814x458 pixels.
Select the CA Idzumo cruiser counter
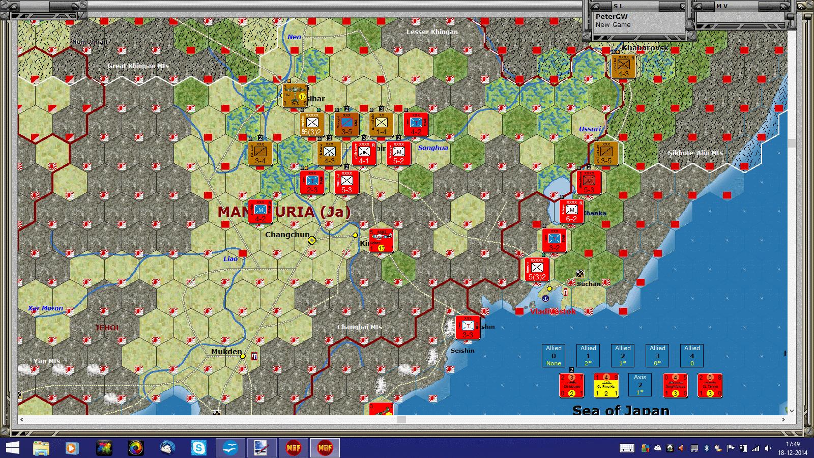coord(571,386)
